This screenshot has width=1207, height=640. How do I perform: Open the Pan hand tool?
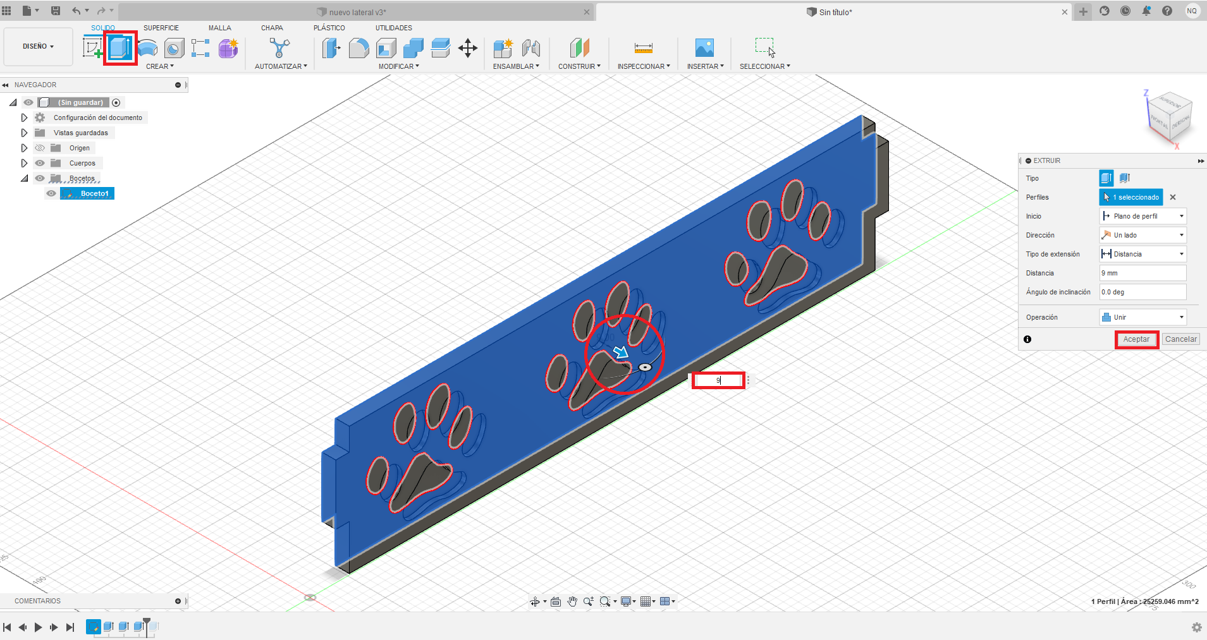point(572,601)
